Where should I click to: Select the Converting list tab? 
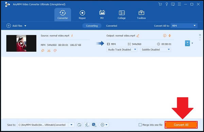[92, 26]
